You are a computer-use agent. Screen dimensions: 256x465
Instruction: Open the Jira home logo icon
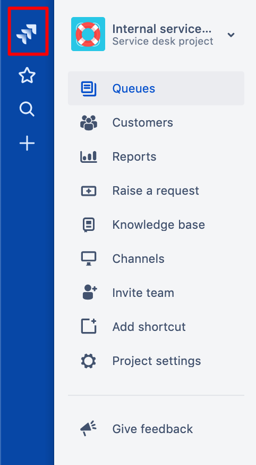coord(27,34)
